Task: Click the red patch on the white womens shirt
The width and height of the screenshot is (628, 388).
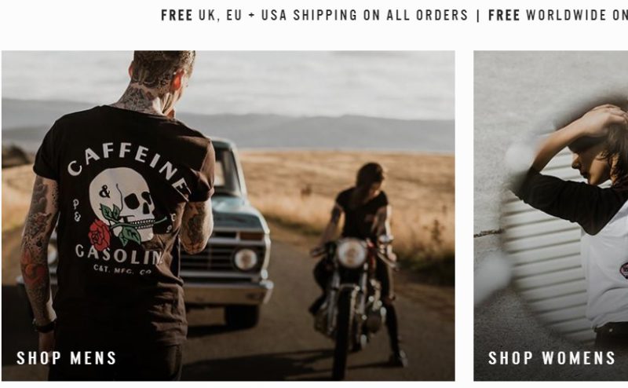Action: [x=623, y=270]
